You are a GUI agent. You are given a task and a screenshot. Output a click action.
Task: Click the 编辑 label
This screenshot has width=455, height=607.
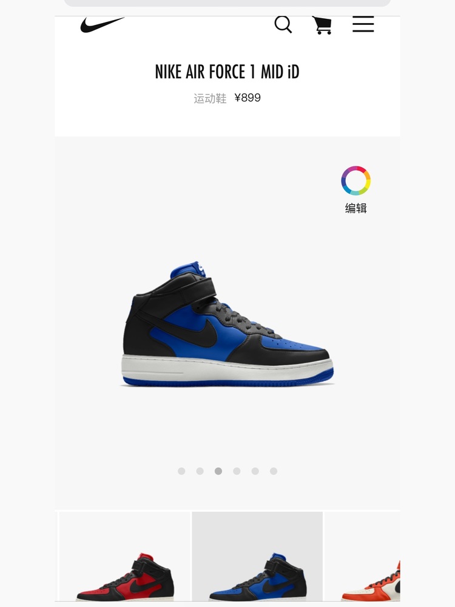356,208
